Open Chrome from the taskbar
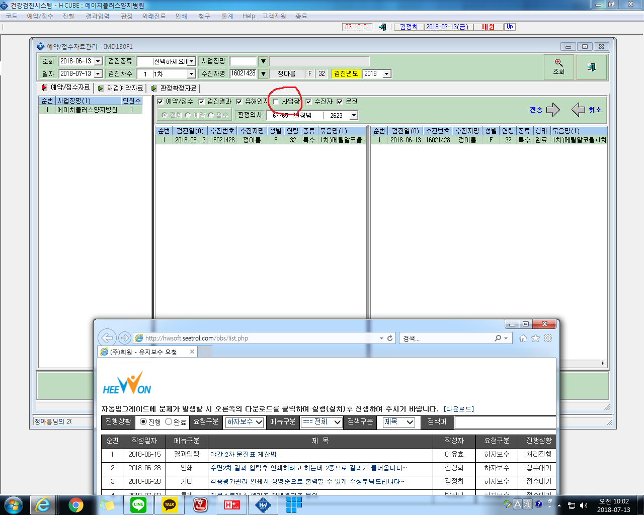 pyautogui.click(x=76, y=504)
